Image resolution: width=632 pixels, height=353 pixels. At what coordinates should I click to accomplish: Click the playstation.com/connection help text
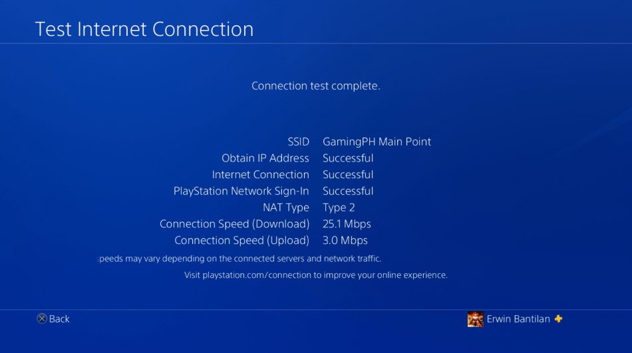[x=316, y=275]
